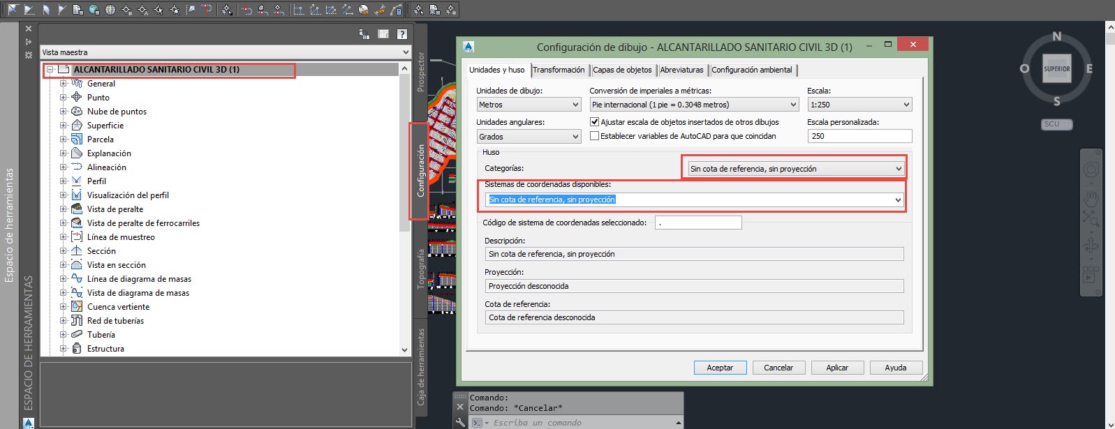Click the help question-mark icon in Toolspace
This screenshot has width=1115, height=429.
[401, 34]
